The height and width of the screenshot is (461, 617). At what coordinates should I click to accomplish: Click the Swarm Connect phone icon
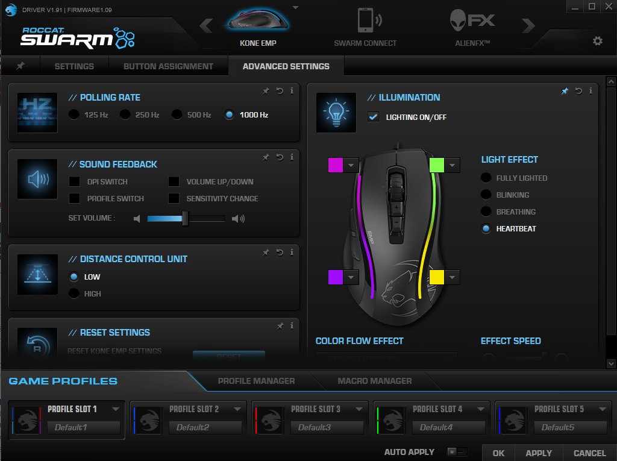pos(365,22)
